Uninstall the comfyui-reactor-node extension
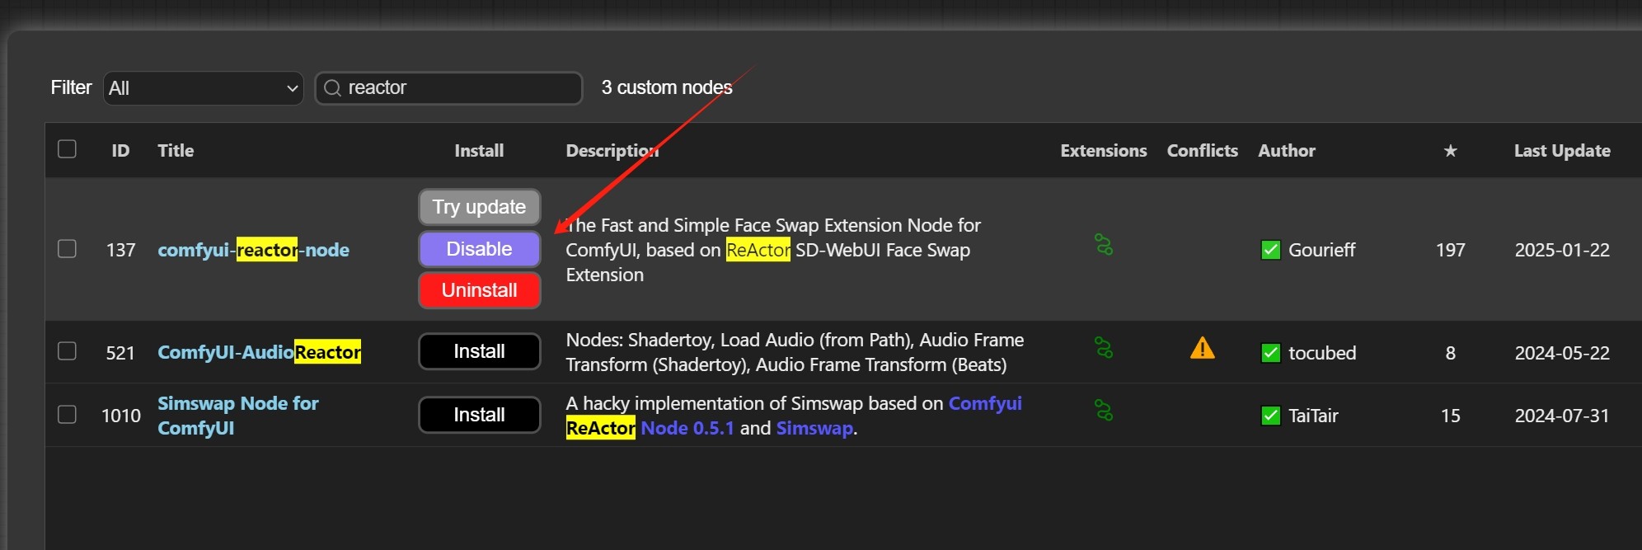1642x550 pixels. (x=480, y=290)
